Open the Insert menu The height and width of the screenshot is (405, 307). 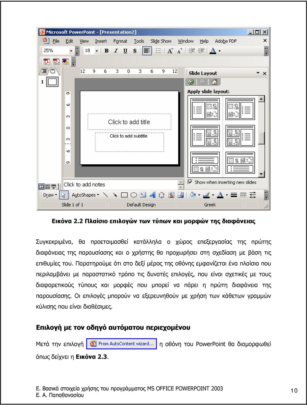pyautogui.click(x=101, y=41)
